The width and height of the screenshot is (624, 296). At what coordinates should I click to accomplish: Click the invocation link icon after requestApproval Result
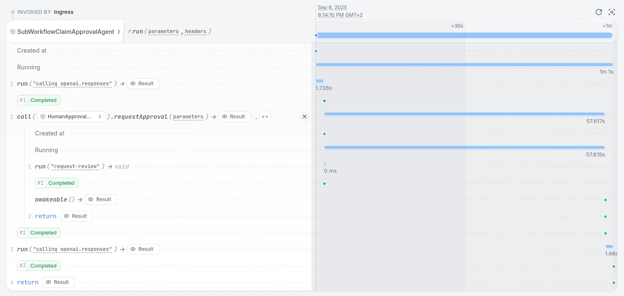(265, 117)
